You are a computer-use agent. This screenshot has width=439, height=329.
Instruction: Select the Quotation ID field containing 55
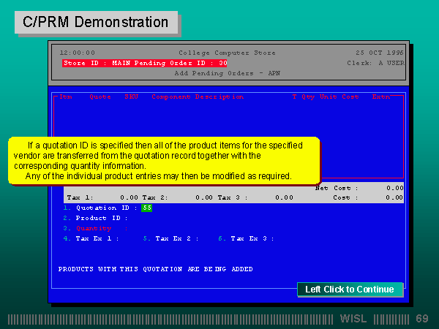point(147,208)
